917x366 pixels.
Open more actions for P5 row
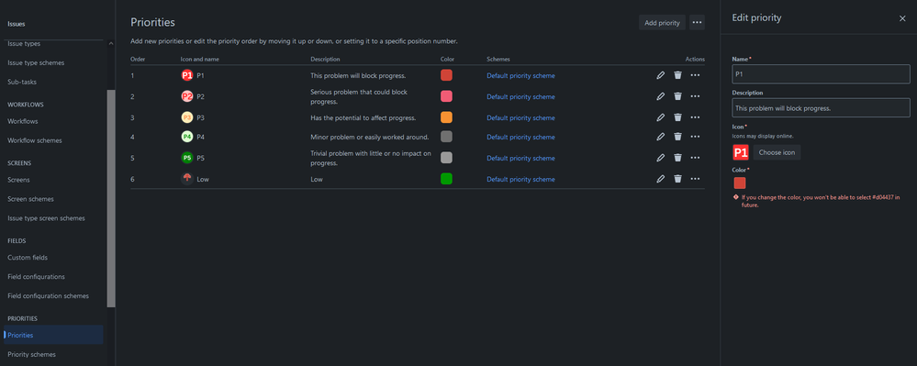click(696, 158)
